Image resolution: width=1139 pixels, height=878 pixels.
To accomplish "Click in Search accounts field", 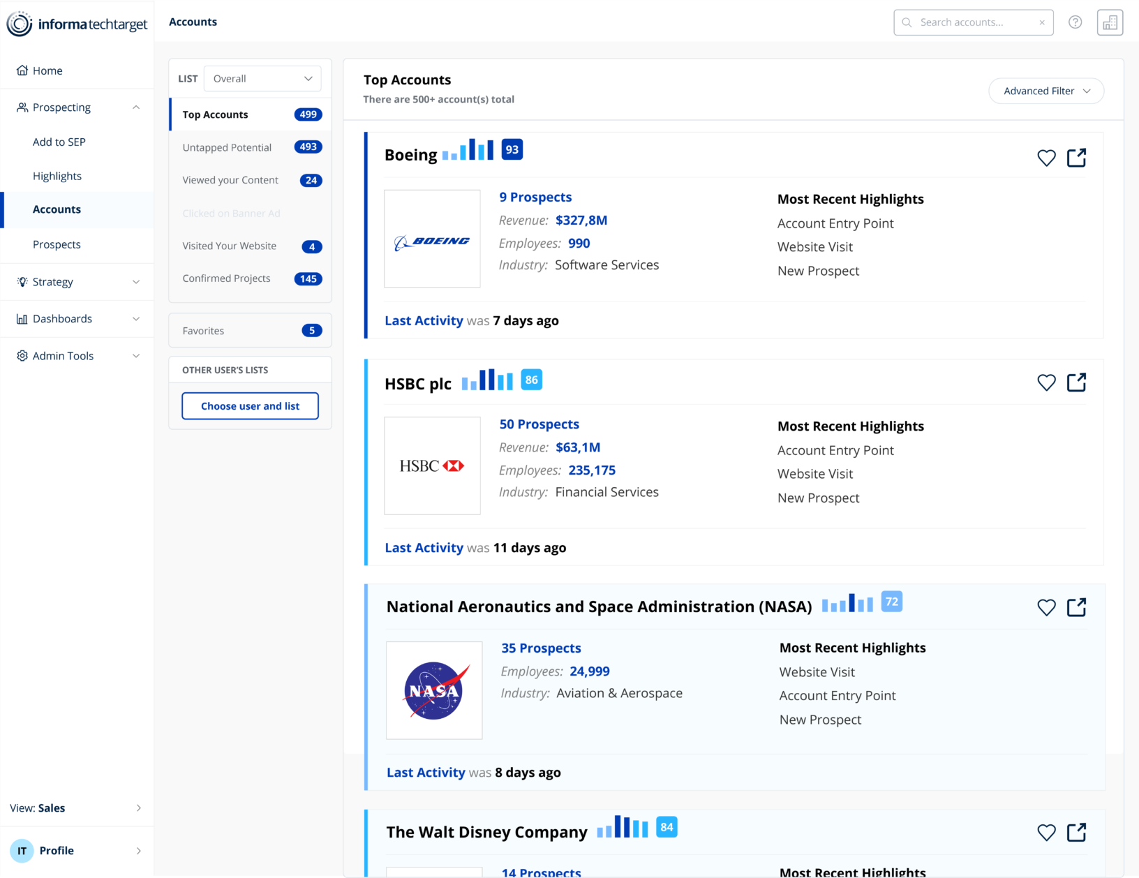I will click(974, 22).
